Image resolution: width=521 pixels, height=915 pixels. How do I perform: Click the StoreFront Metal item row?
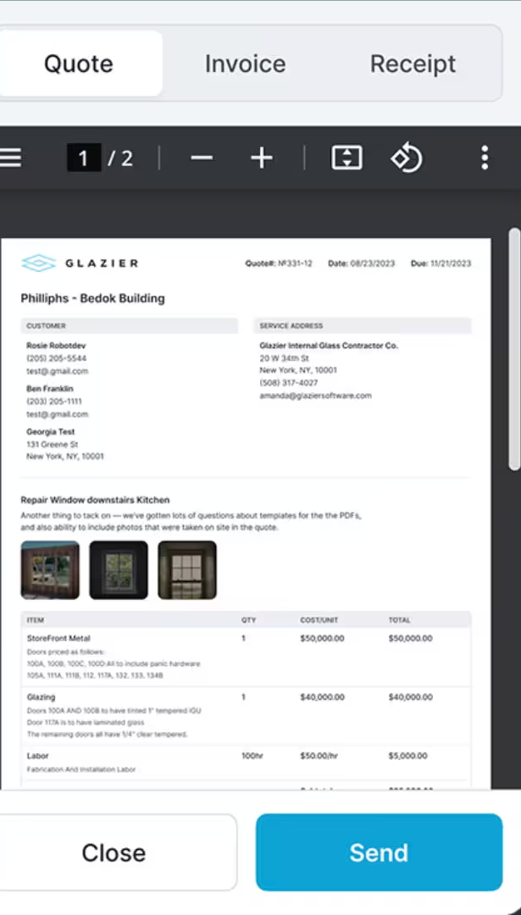tap(246, 657)
